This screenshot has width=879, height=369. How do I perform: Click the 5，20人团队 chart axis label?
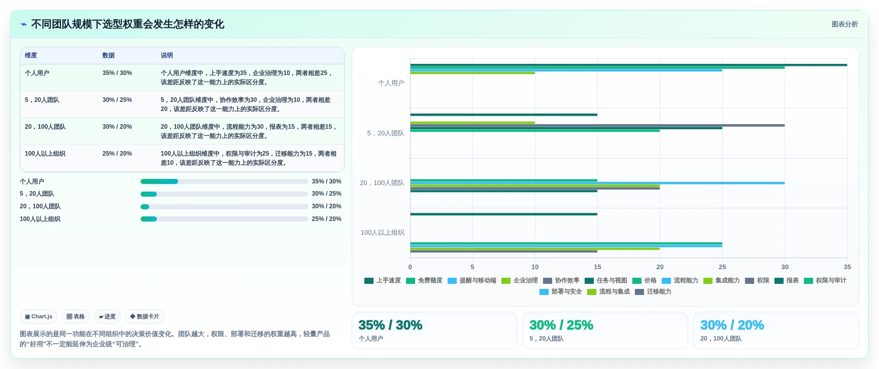[x=386, y=133]
